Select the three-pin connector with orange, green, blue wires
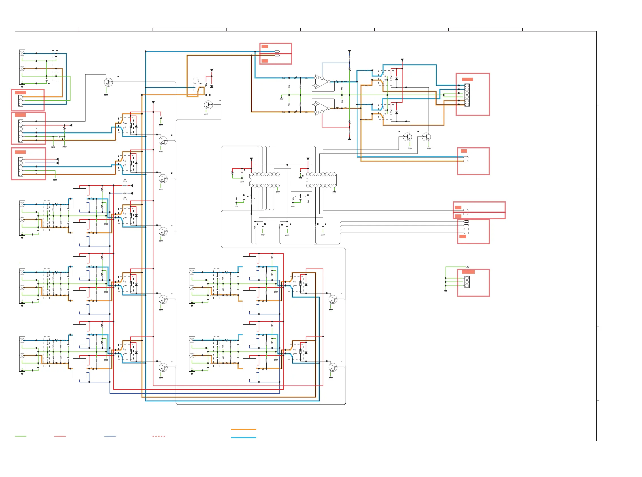Viewport: 642px width, 477px height. tap(21, 101)
